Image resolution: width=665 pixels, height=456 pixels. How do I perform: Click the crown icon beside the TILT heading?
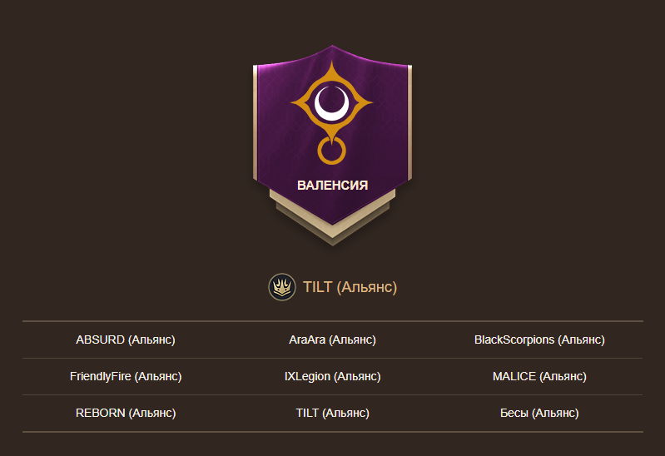[x=281, y=287]
